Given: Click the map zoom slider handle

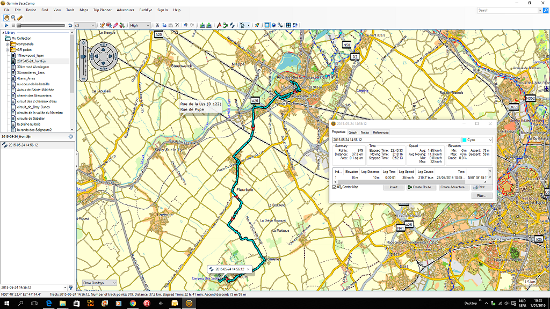Looking at the screenshot, I should tap(83, 56).
